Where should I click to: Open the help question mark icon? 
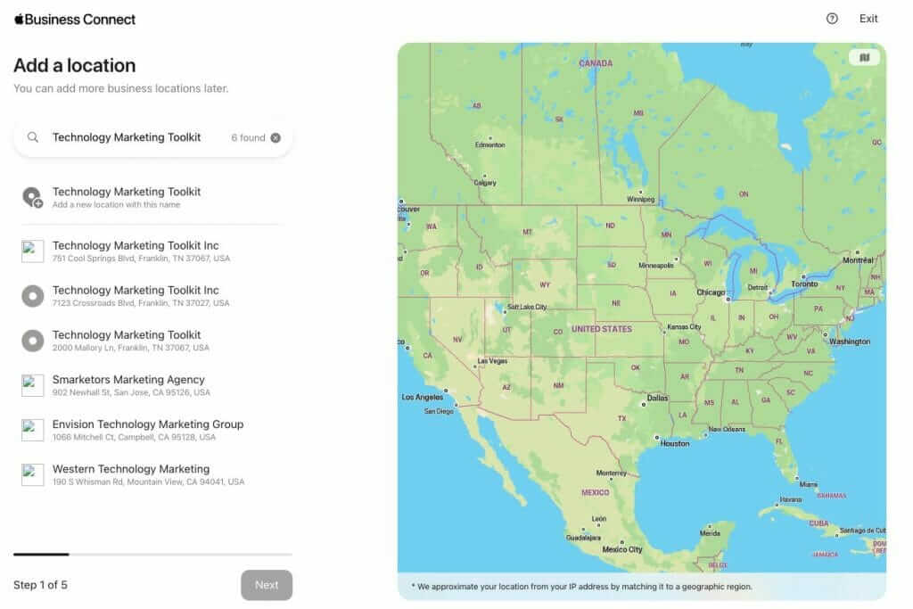(832, 19)
